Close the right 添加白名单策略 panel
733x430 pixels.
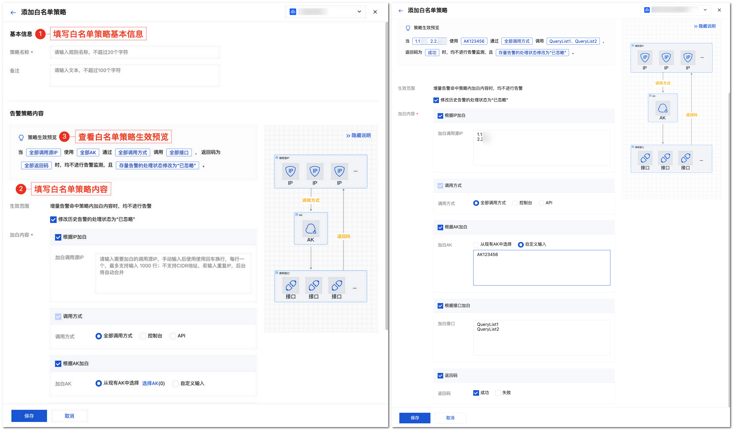(719, 10)
